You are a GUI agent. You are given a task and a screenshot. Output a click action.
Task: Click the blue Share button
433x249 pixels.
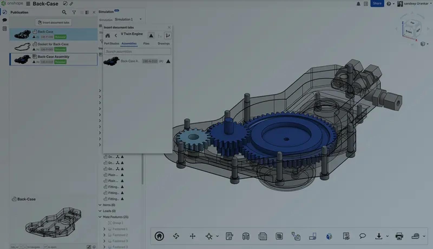click(x=377, y=4)
